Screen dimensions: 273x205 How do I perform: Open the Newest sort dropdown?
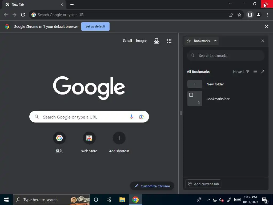241,72
